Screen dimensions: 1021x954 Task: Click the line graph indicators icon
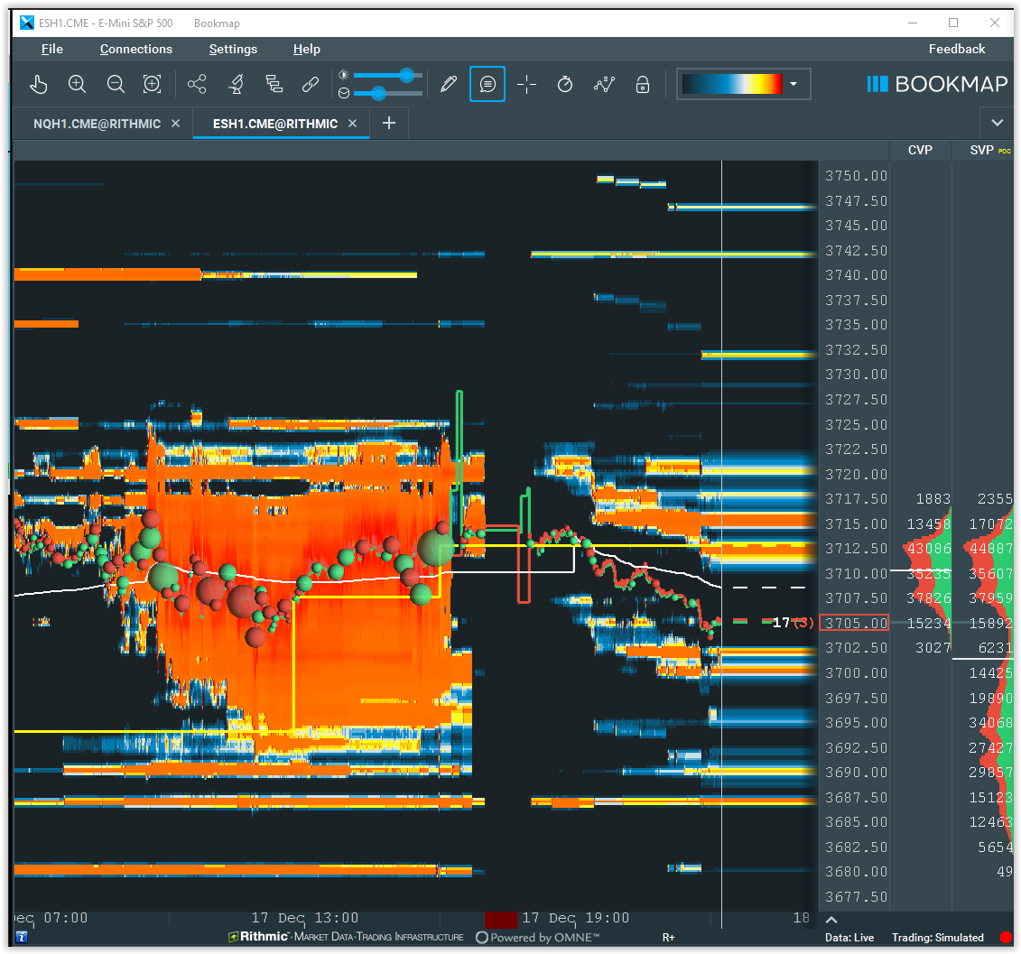(604, 84)
